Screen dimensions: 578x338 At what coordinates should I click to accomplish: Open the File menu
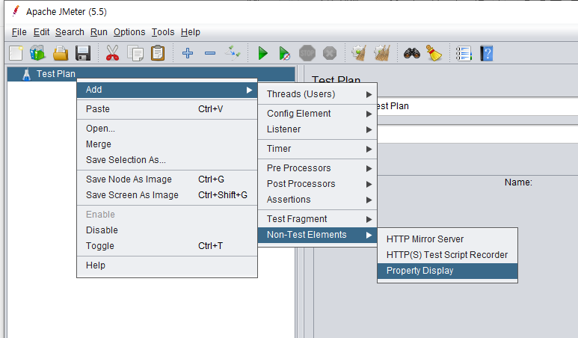(x=19, y=32)
